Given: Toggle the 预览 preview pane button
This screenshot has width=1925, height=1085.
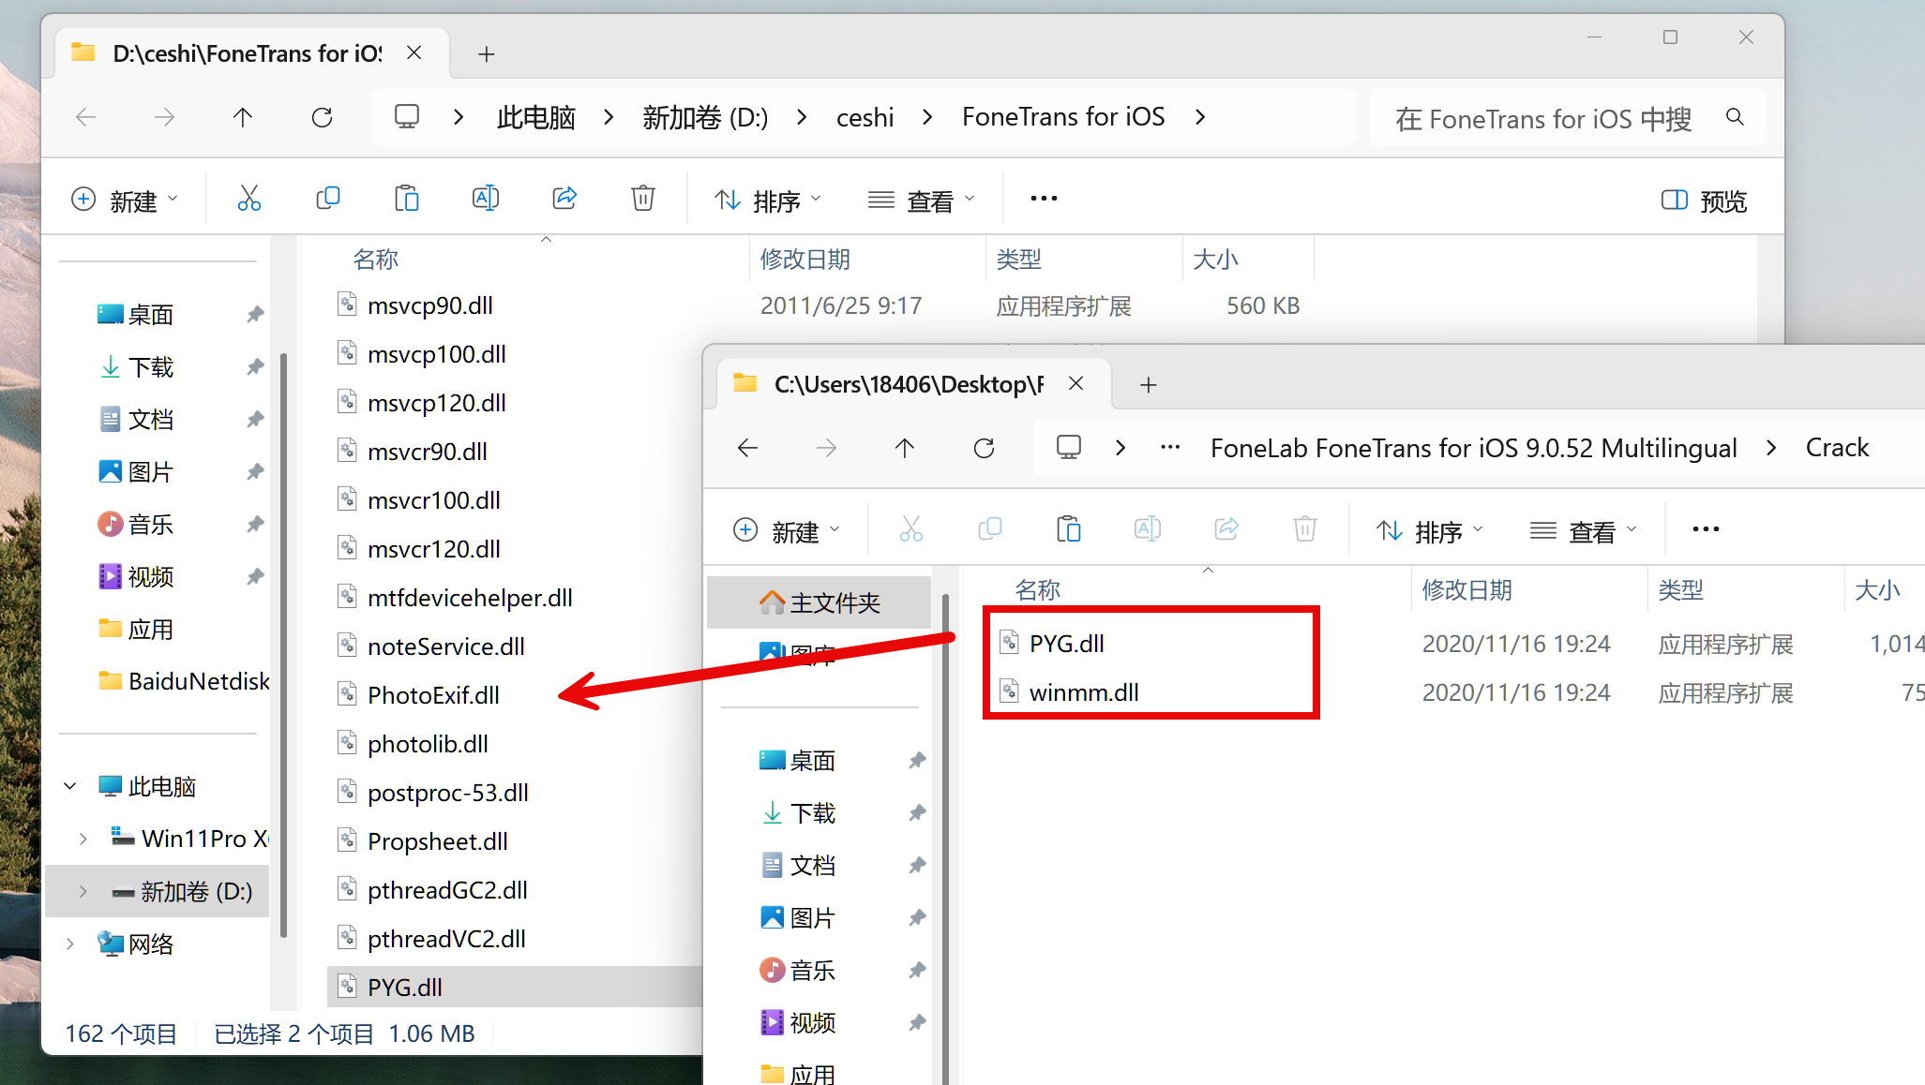Looking at the screenshot, I should tap(1704, 201).
